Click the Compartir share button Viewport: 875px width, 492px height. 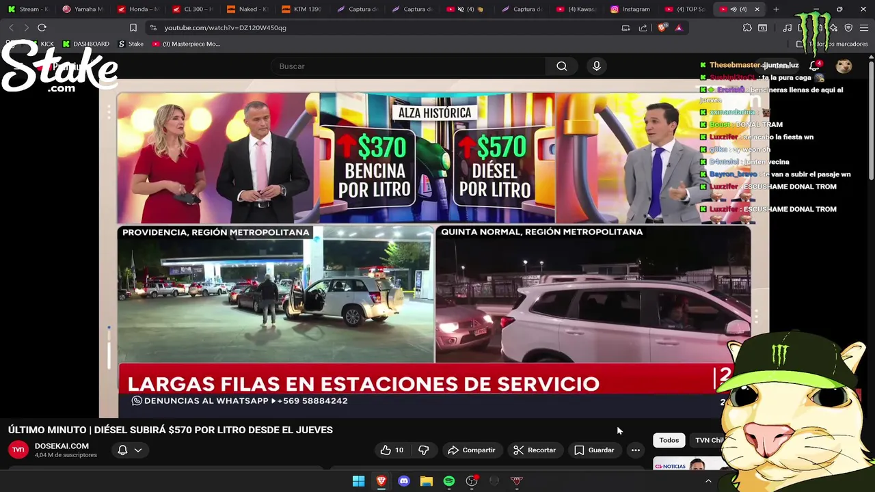point(471,450)
